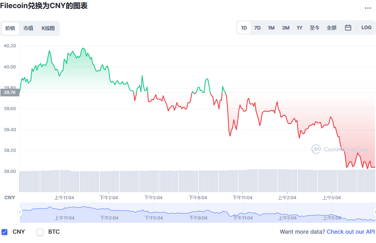Click the CNY axis unit label
Screen dimensions: 376x243
[x=10, y=198]
